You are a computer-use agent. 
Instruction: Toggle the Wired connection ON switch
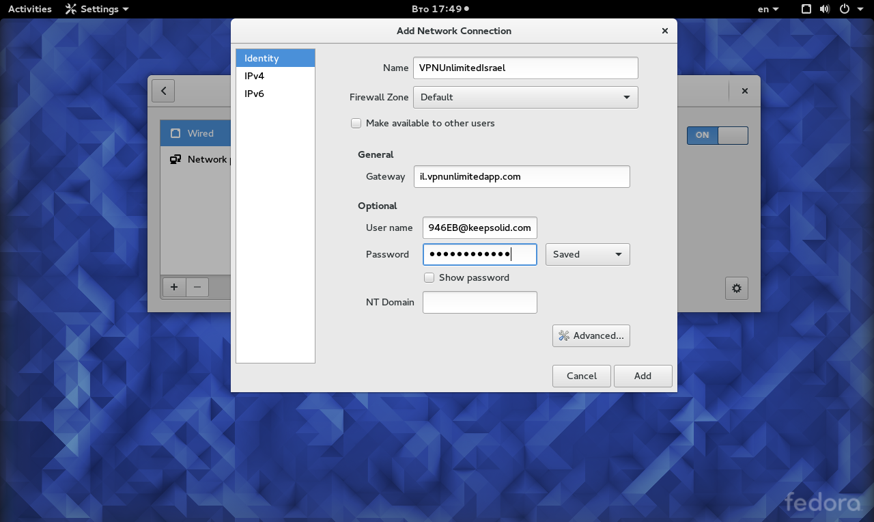[x=718, y=135]
